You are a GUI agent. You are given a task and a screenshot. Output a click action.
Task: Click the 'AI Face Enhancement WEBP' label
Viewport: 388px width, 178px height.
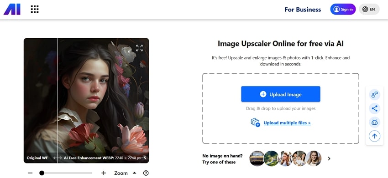tap(89, 158)
